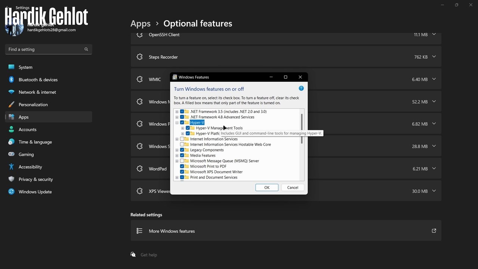This screenshot has width=478, height=269.
Task: Expand the WordPad row chevron
Action: click(x=434, y=168)
